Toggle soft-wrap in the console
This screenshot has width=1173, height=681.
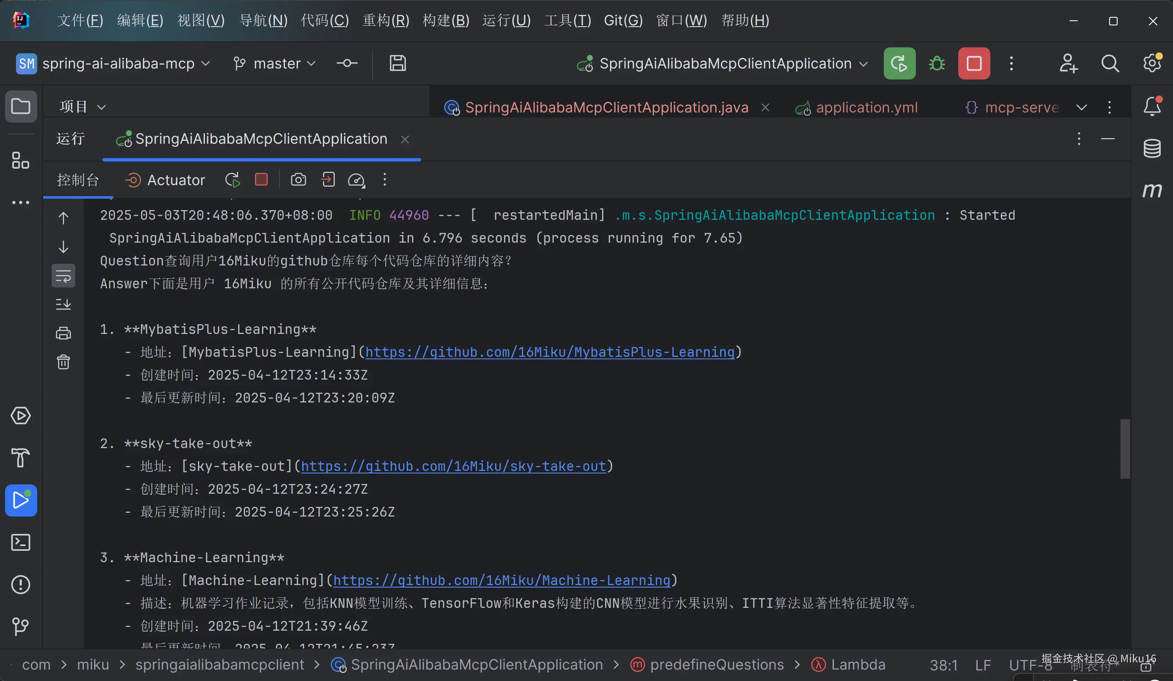(63, 276)
